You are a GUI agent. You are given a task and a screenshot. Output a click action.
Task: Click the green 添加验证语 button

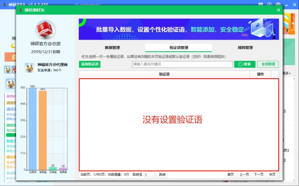point(89,64)
